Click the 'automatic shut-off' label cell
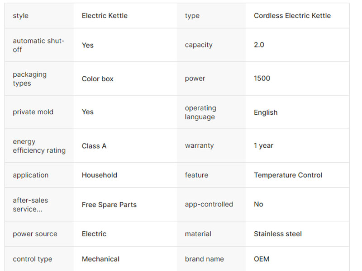Image resolution: width=362 pixels, height=271 pixels. coord(38,45)
